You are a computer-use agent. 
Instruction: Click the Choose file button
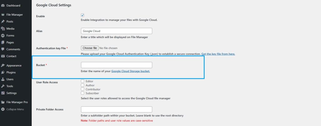[90, 48]
